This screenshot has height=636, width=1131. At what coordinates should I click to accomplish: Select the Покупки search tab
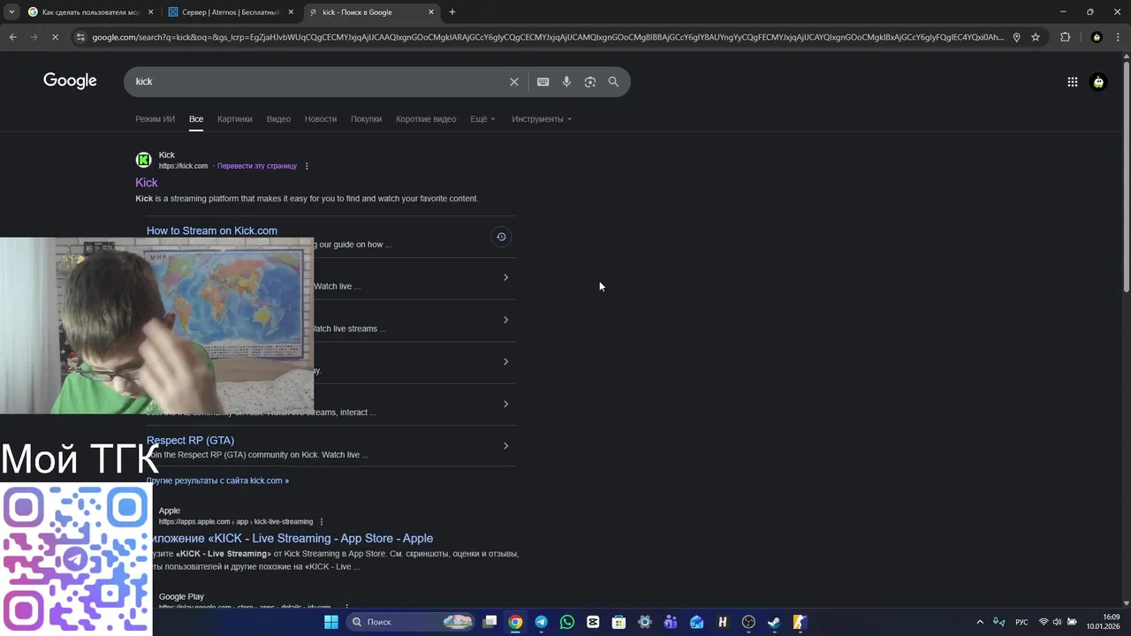coord(366,119)
